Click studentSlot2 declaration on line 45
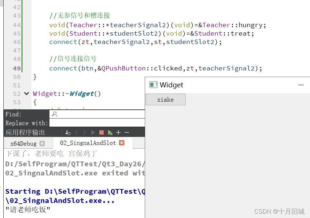Screen dimensions: 310x218 click(x=134, y=33)
